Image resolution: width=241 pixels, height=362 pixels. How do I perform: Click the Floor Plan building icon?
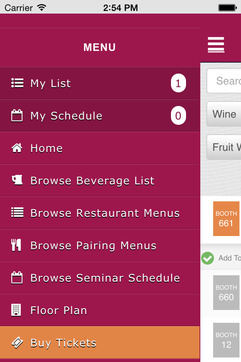(x=16, y=310)
